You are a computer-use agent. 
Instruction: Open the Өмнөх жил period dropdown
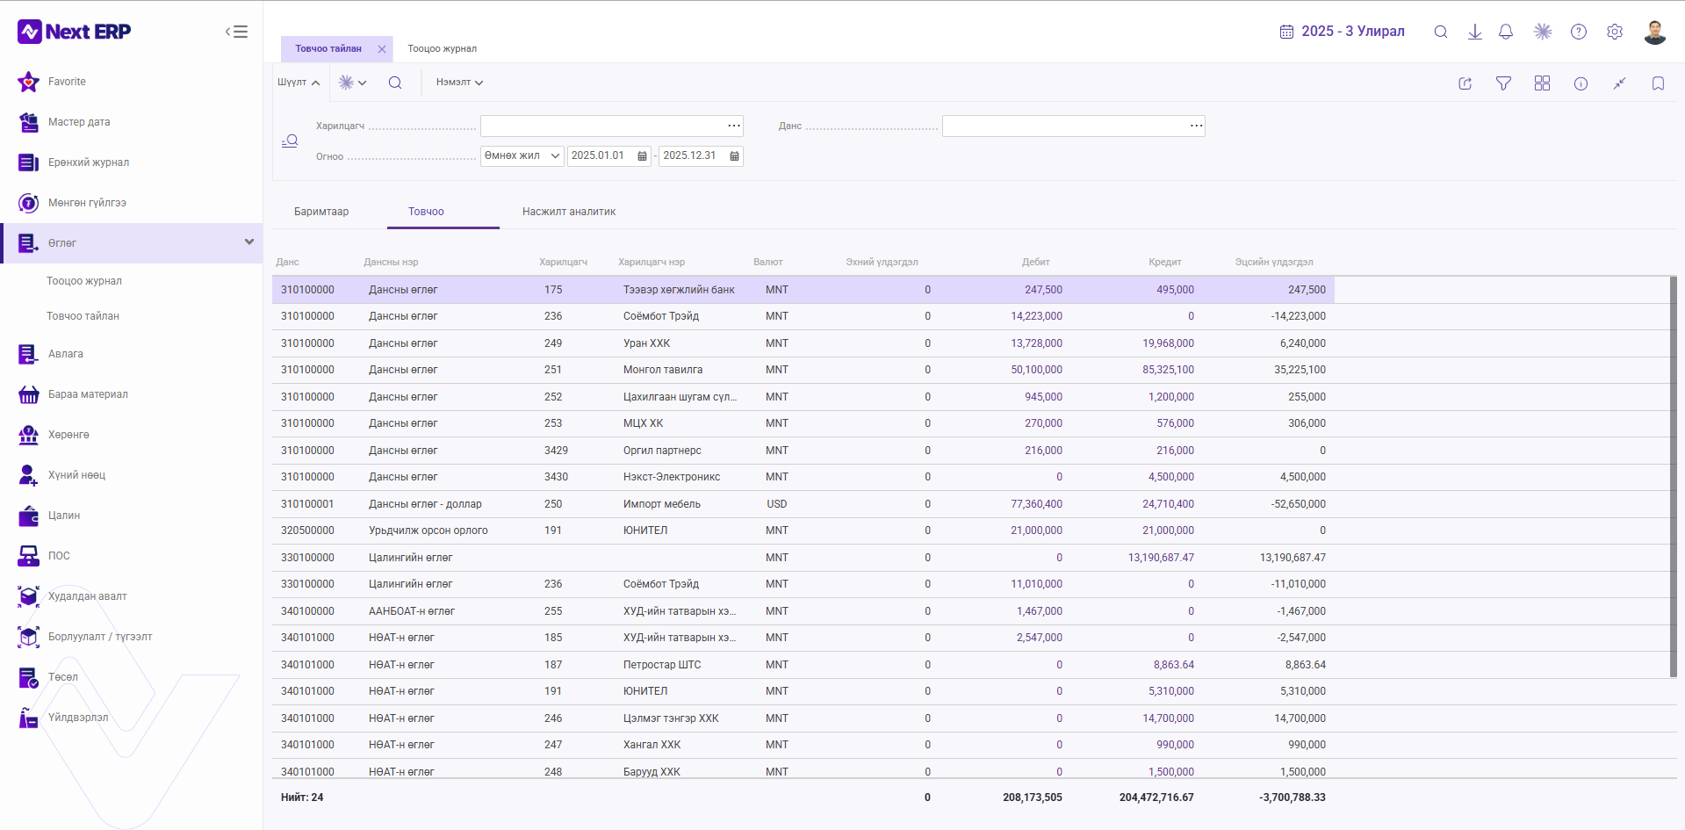[522, 155]
